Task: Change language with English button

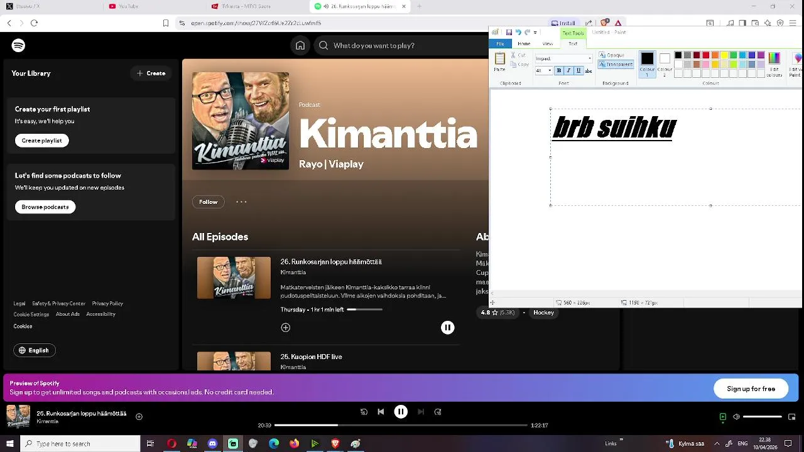Action: coord(35,350)
